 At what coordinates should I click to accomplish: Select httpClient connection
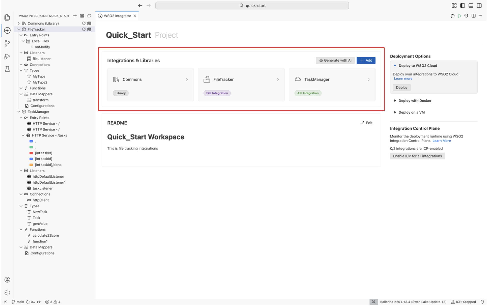40,200
